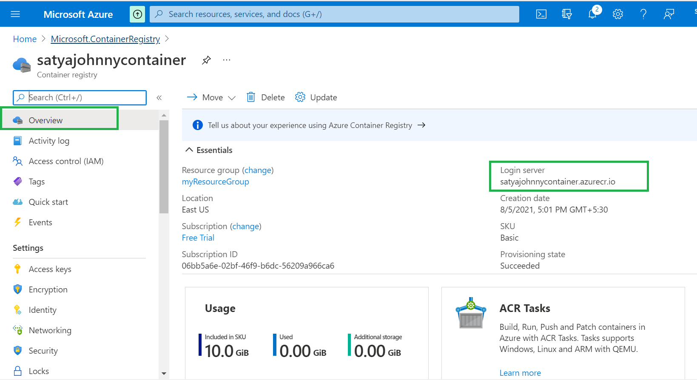The image size is (697, 380).
Task: Open Directories and subscriptions filter icon
Action: pos(566,14)
